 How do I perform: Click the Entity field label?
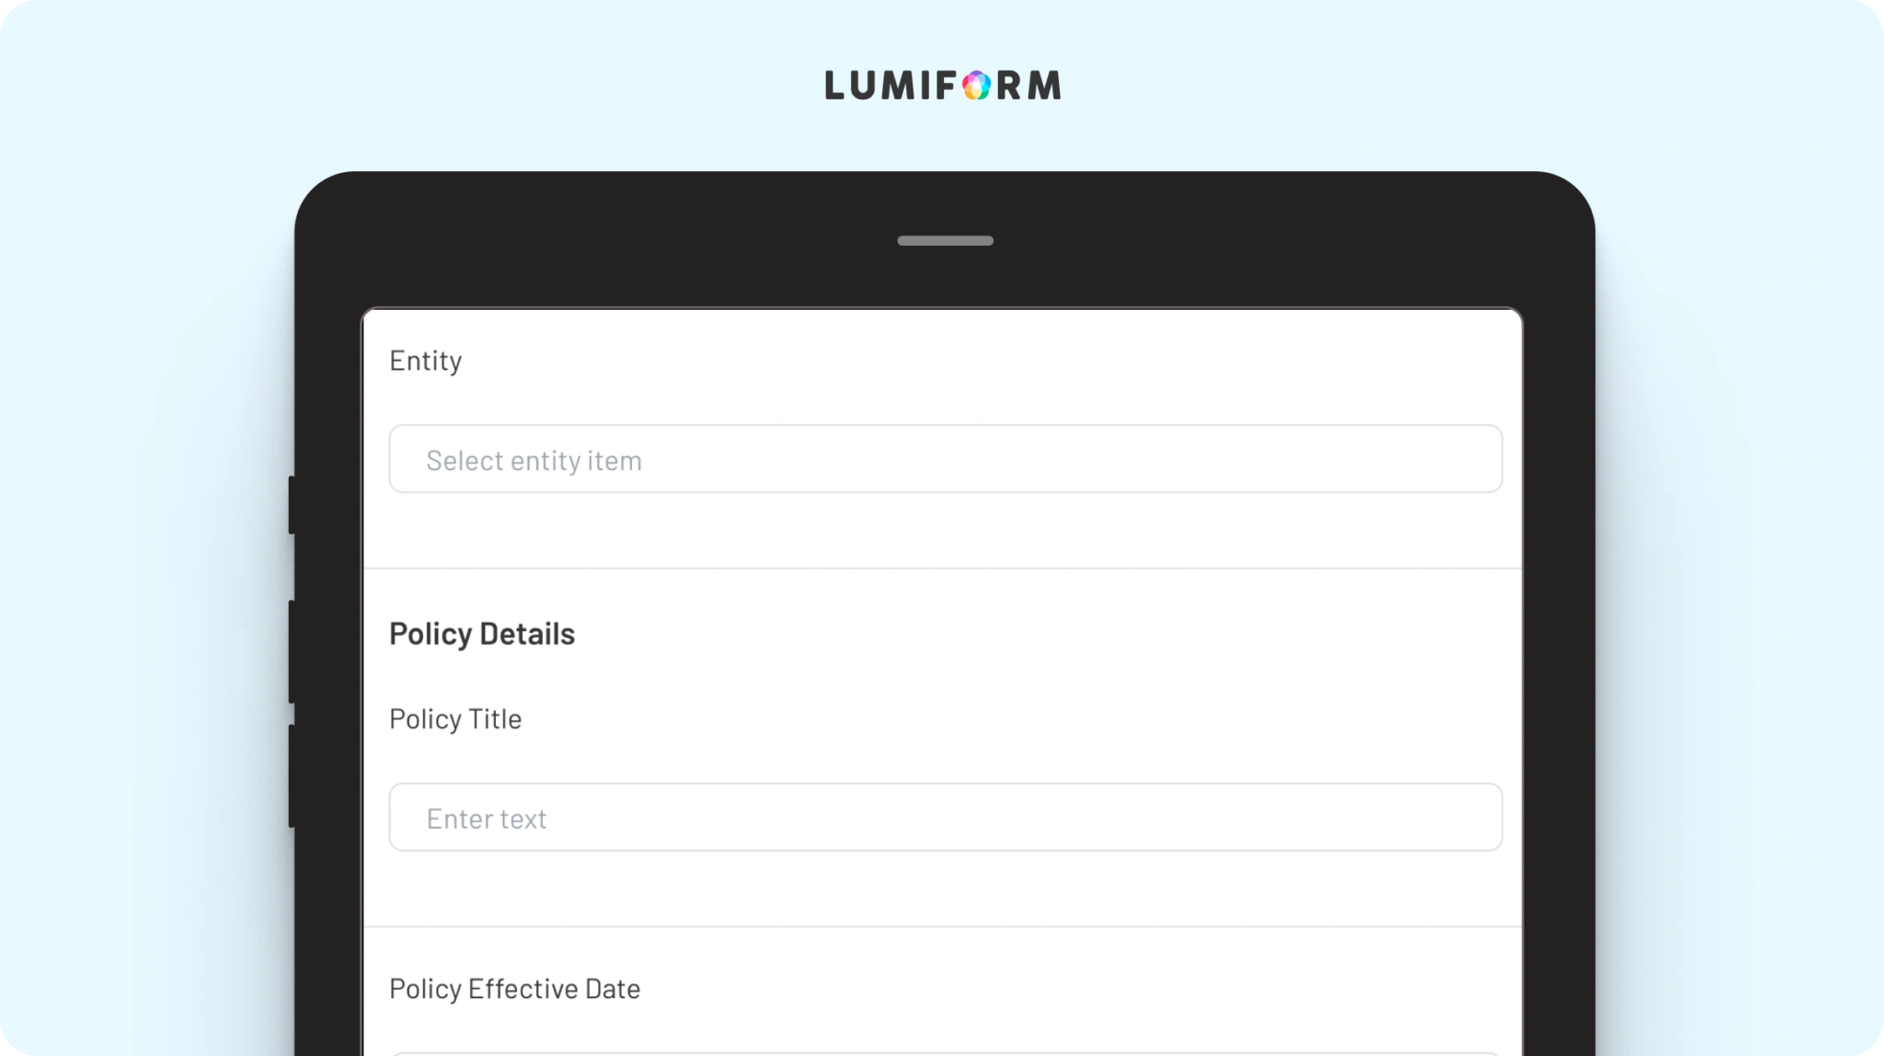425,361
